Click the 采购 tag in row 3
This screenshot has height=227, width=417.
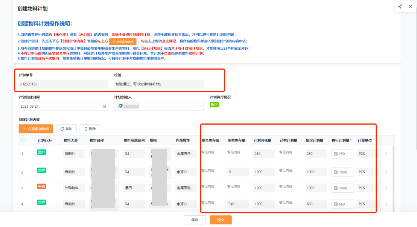click(41, 186)
